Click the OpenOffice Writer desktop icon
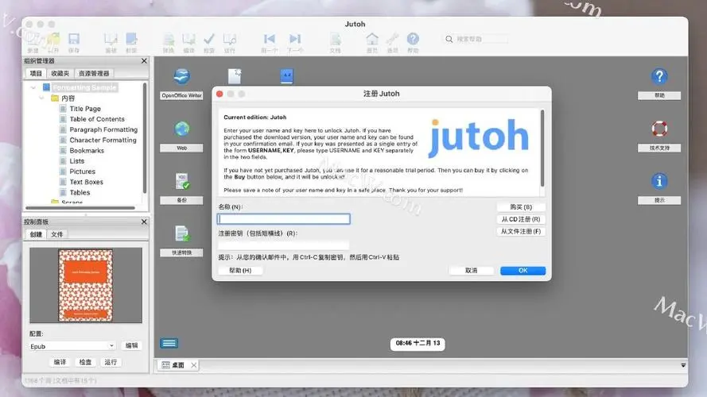The width and height of the screenshot is (707, 397). (x=181, y=77)
